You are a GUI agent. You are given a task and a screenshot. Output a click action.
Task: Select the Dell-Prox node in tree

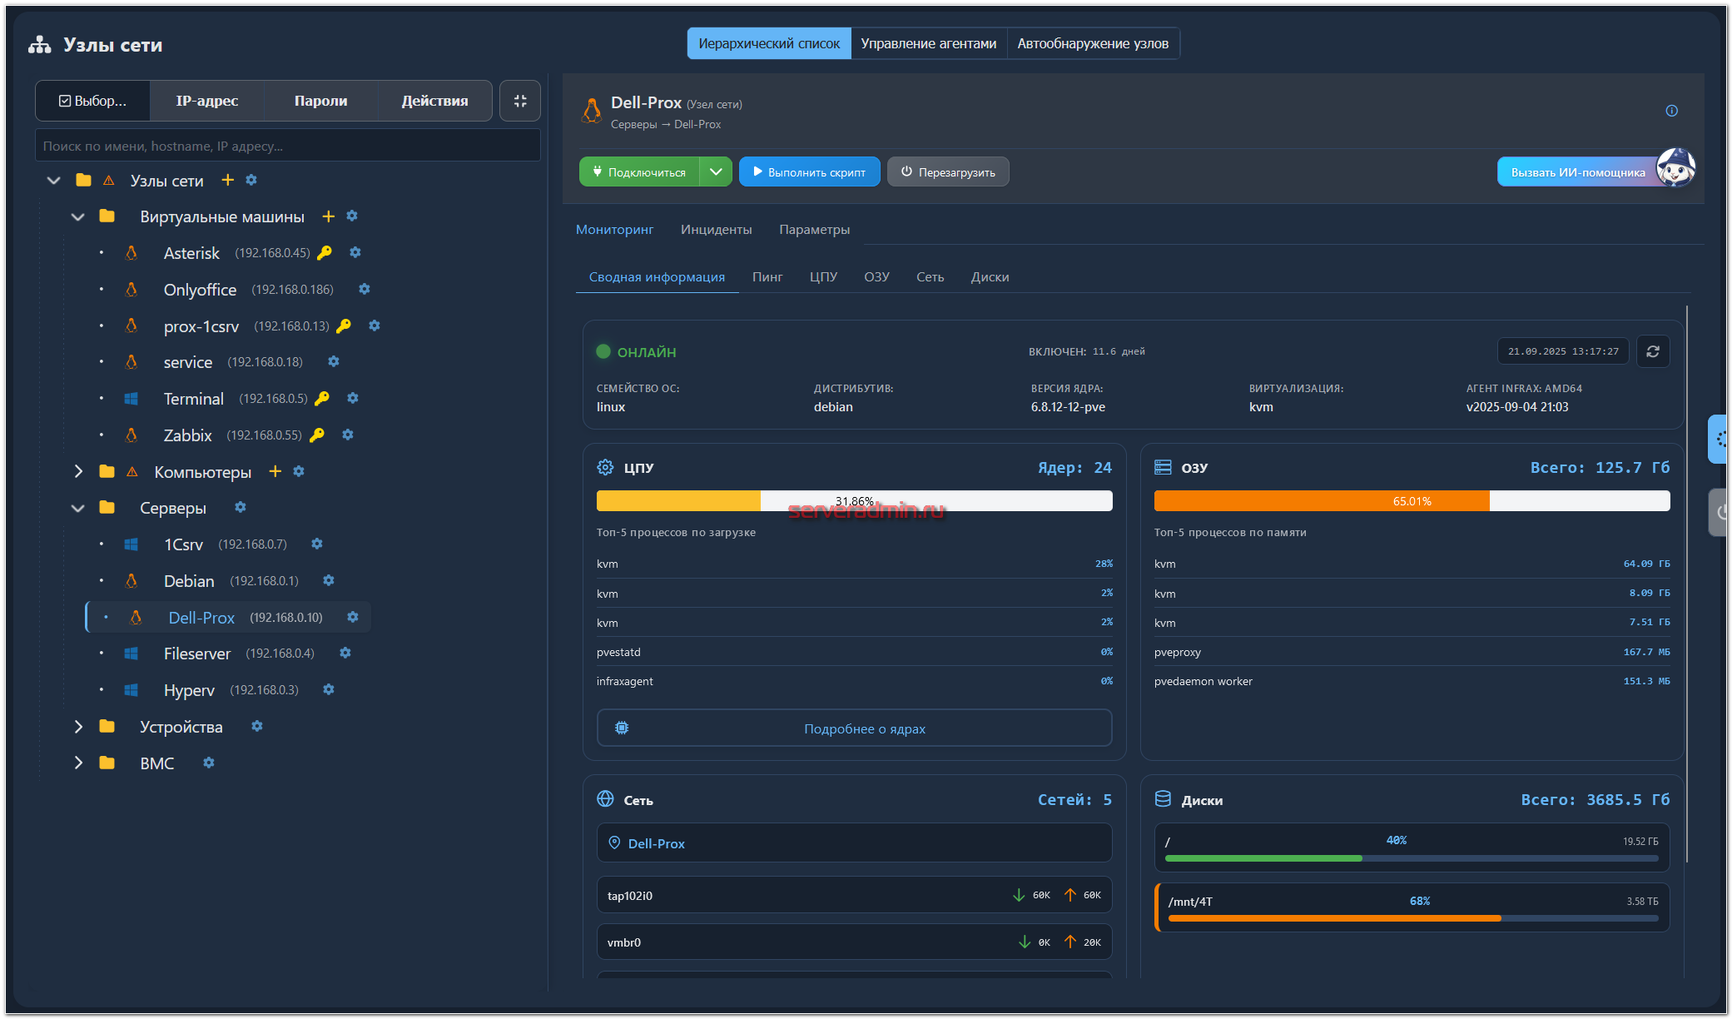(x=201, y=617)
